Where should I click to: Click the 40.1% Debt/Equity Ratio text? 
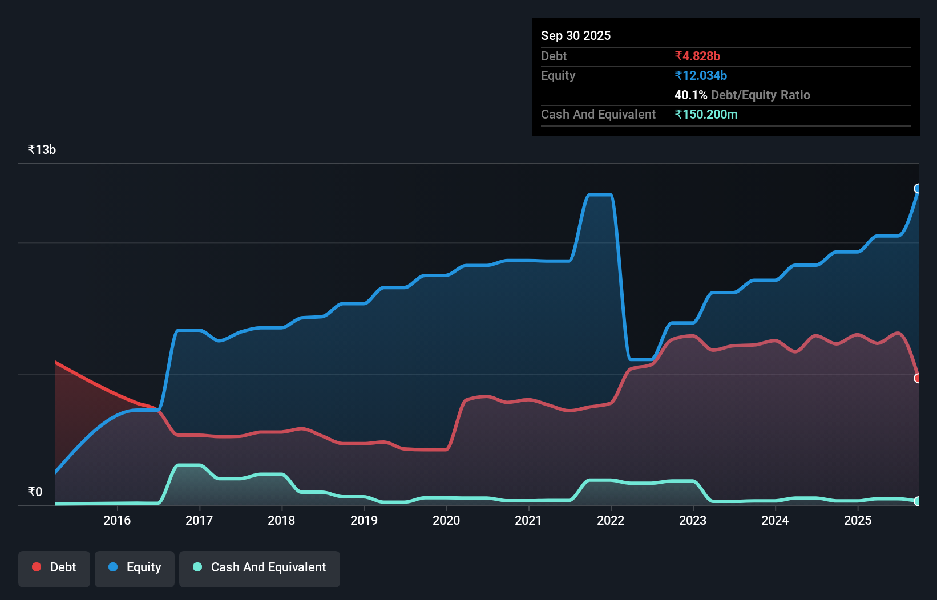pos(742,95)
